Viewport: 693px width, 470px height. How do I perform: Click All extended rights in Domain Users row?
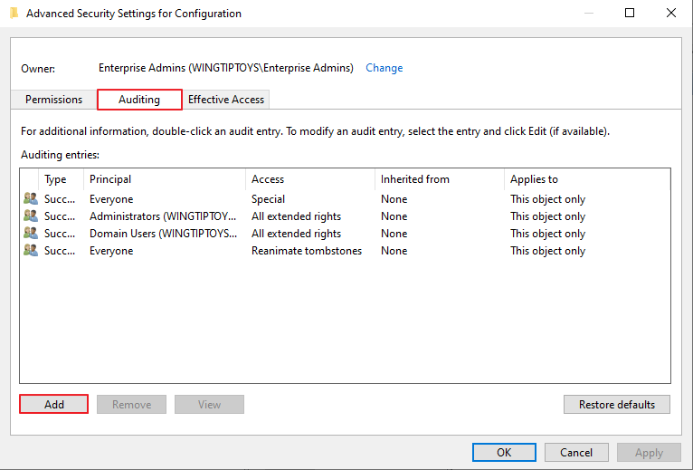point(296,234)
